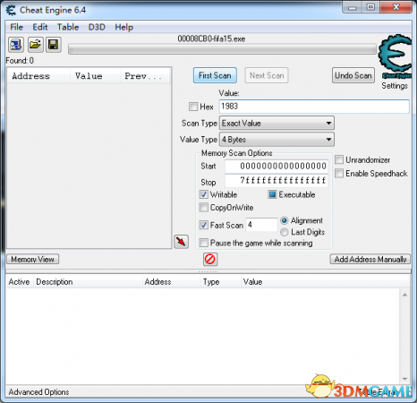The height and width of the screenshot is (403, 417).
Task: Click the Value input field
Action: [314, 107]
